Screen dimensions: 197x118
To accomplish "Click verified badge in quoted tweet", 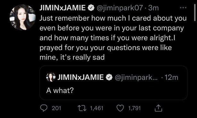I will click(x=109, y=77).
